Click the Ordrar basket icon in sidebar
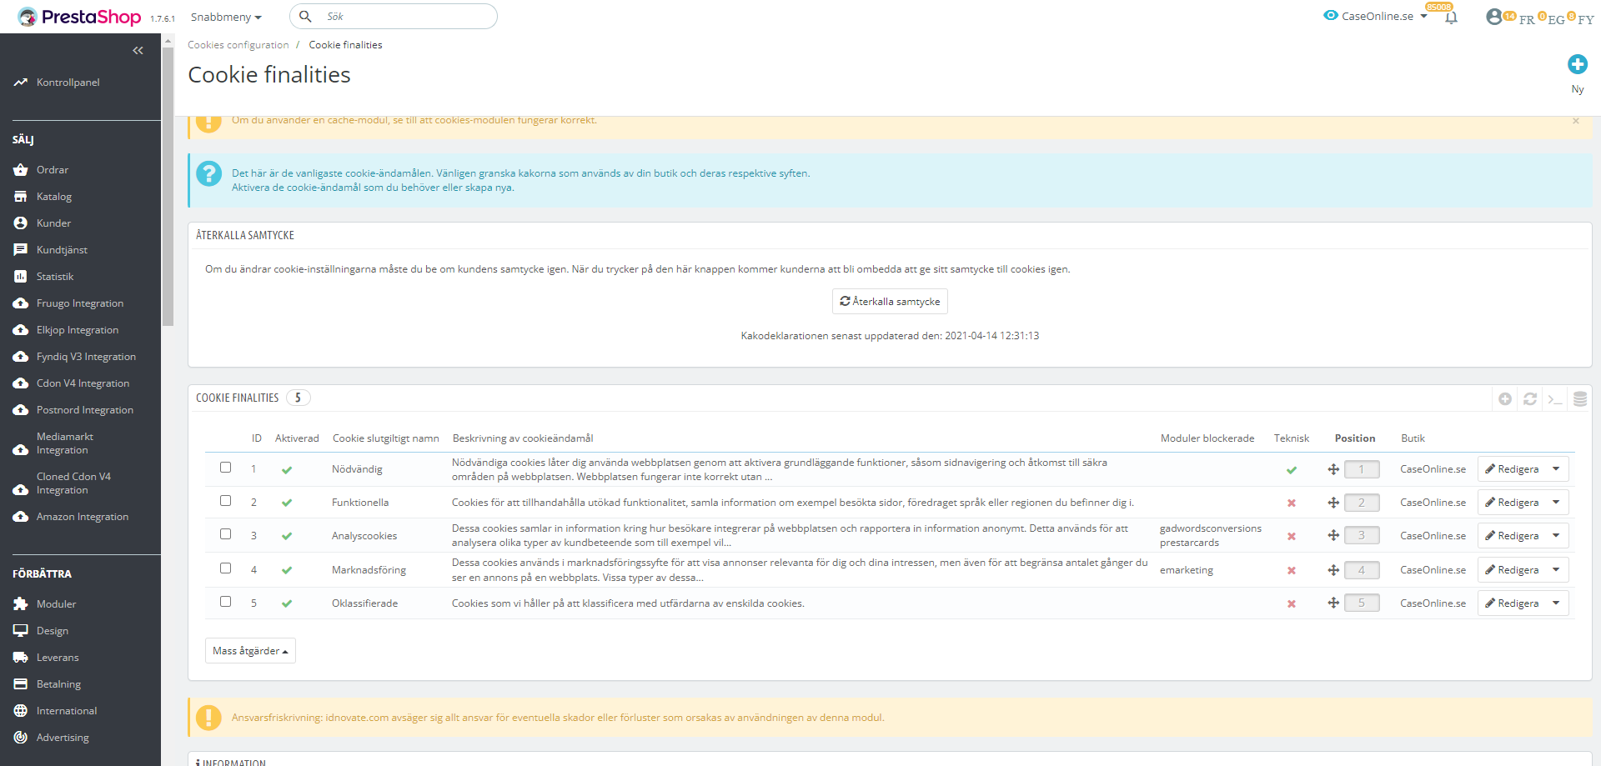 (x=21, y=170)
